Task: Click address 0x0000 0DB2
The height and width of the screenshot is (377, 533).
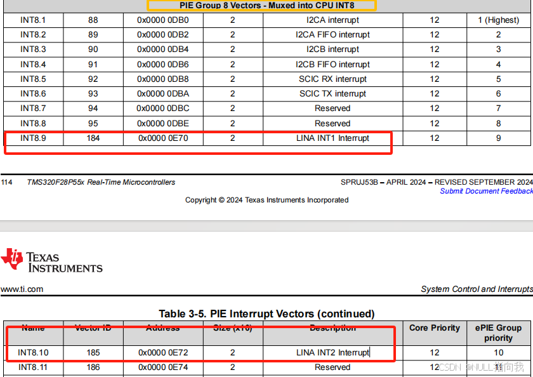Action: [x=163, y=35]
